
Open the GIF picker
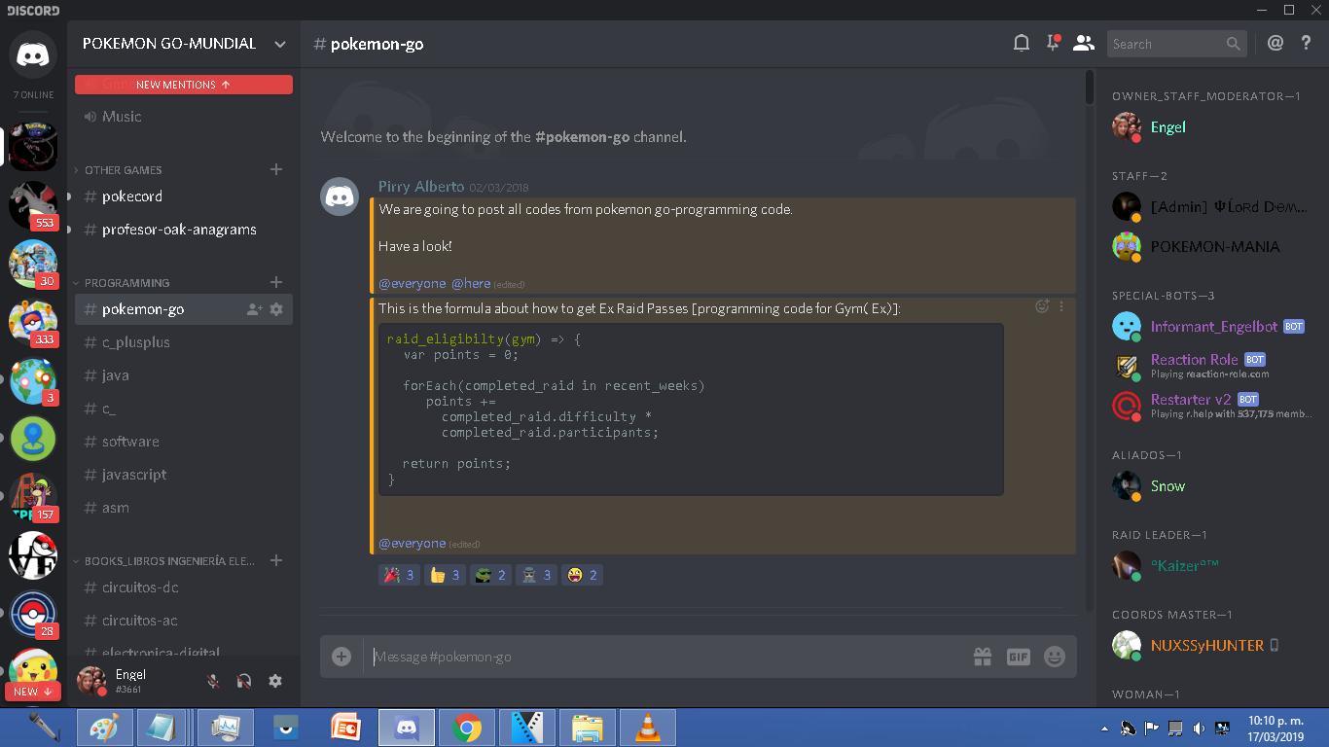point(1019,657)
